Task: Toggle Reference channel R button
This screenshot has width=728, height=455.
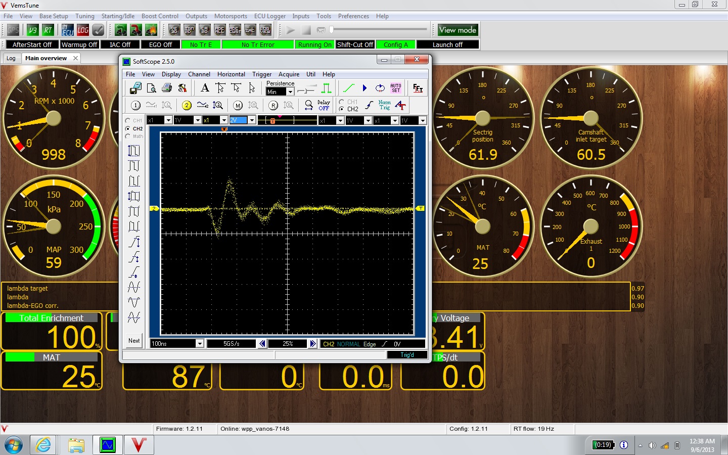Action: (x=273, y=105)
